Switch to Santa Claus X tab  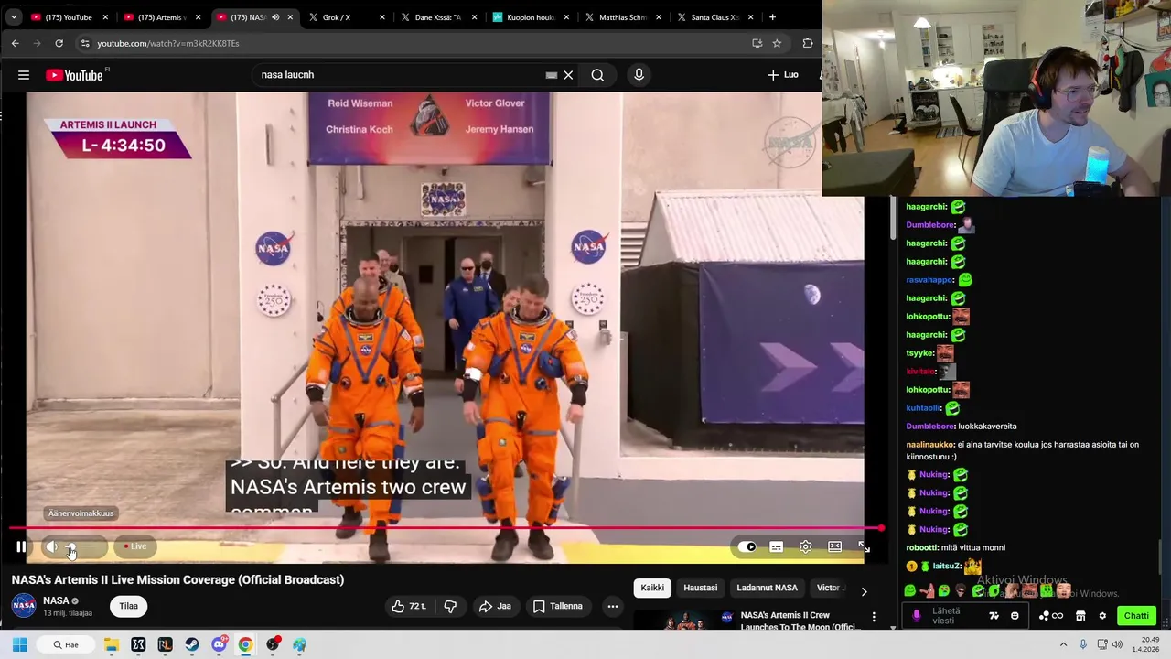tap(714, 17)
